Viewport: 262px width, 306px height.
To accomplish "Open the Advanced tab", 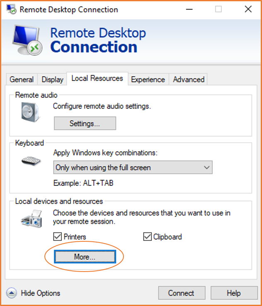I will click(x=189, y=80).
